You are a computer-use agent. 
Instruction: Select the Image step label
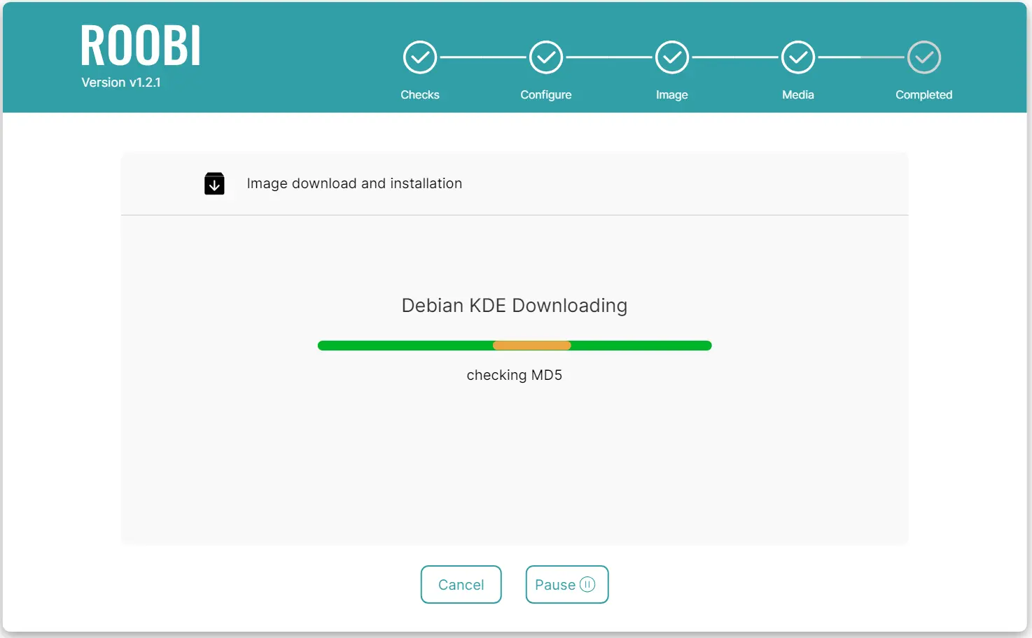(x=672, y=94)
